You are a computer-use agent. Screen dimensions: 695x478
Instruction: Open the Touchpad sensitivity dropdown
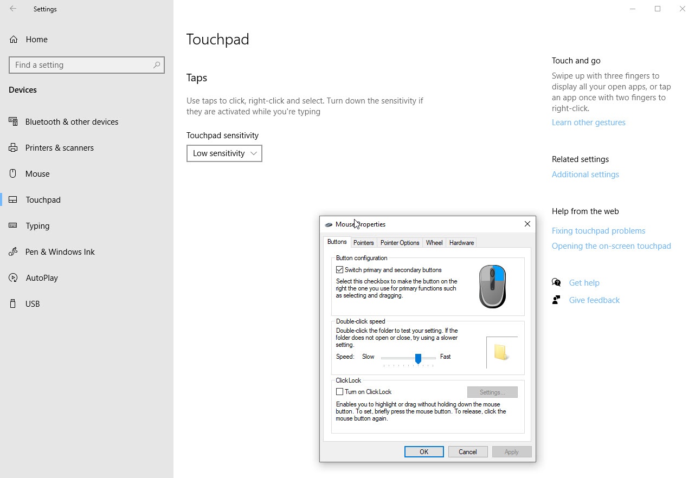click(x=224, y=153)
